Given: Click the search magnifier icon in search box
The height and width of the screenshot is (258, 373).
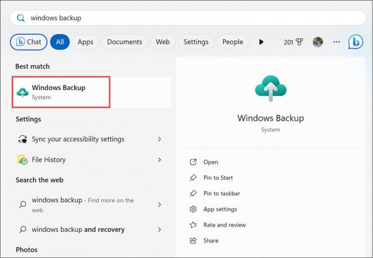Looking at the screenshot, I should (x=21, y=18).
